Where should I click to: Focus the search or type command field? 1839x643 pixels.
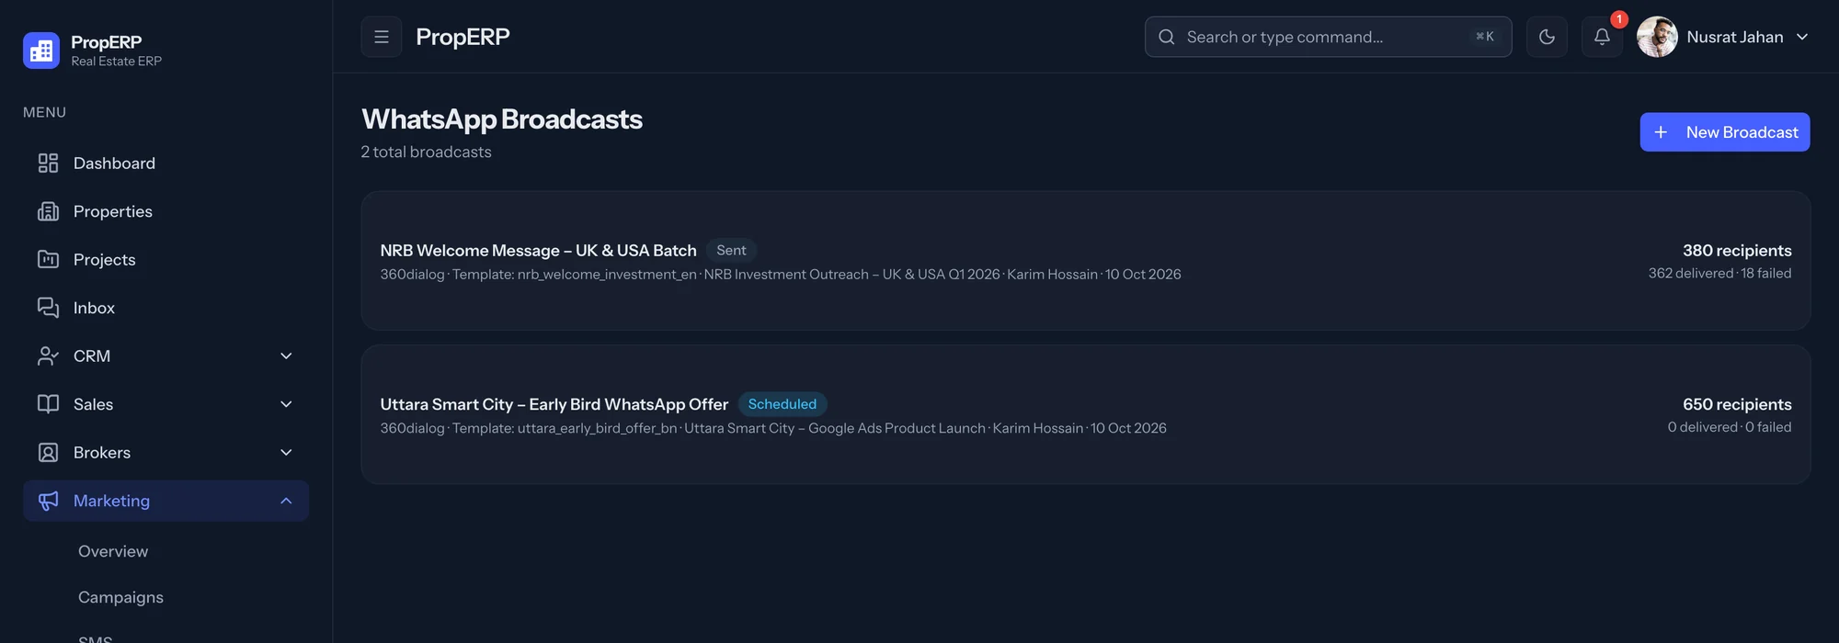1328,37
